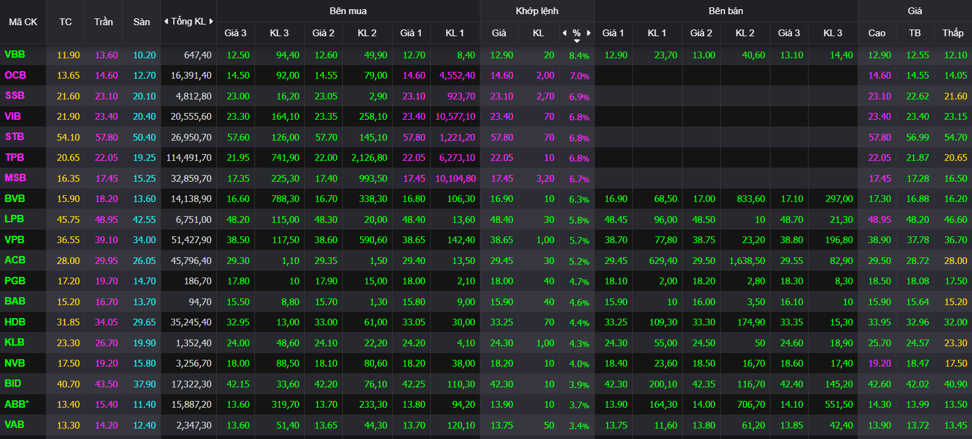Click LPB high price 48.95
972x439 pixels.
click(x=879, y=220)
